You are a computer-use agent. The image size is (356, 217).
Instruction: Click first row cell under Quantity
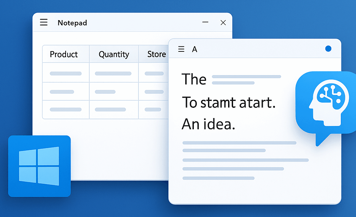click(113, 73)
